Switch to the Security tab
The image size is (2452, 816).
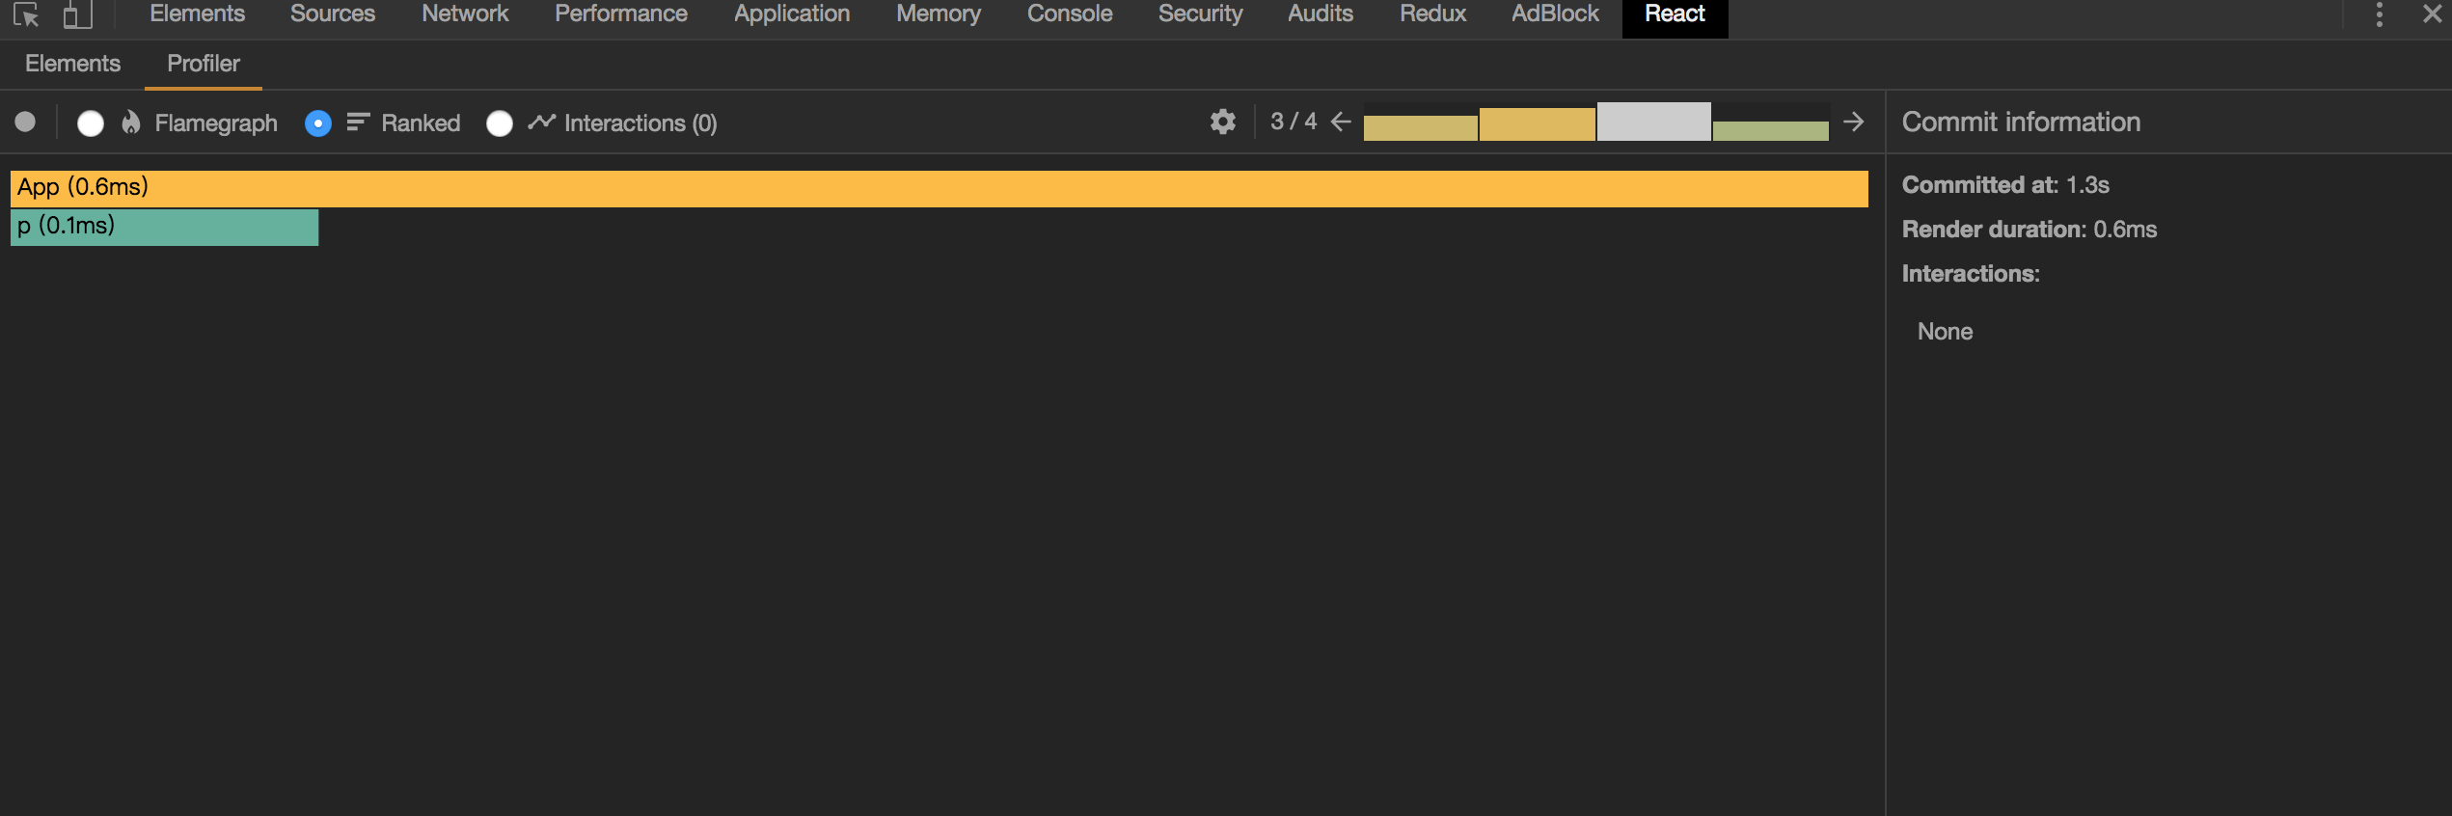[1200, 14]
